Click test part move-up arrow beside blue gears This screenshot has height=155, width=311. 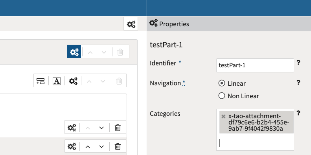(x=90, y=52)
